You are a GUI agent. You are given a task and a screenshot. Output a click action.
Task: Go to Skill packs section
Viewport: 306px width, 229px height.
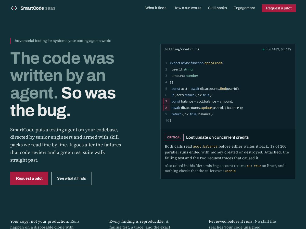pos(217,8)
